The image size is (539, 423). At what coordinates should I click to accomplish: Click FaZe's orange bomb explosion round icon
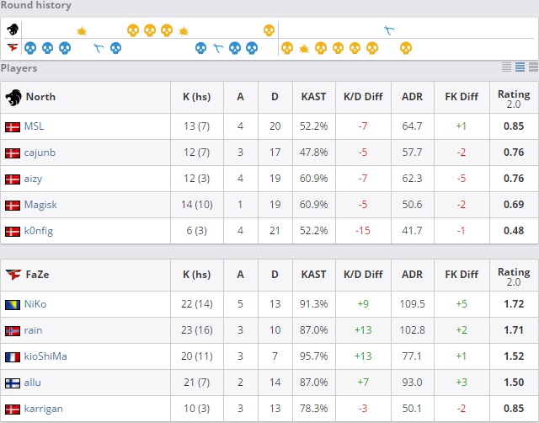[x=304, y=48]
